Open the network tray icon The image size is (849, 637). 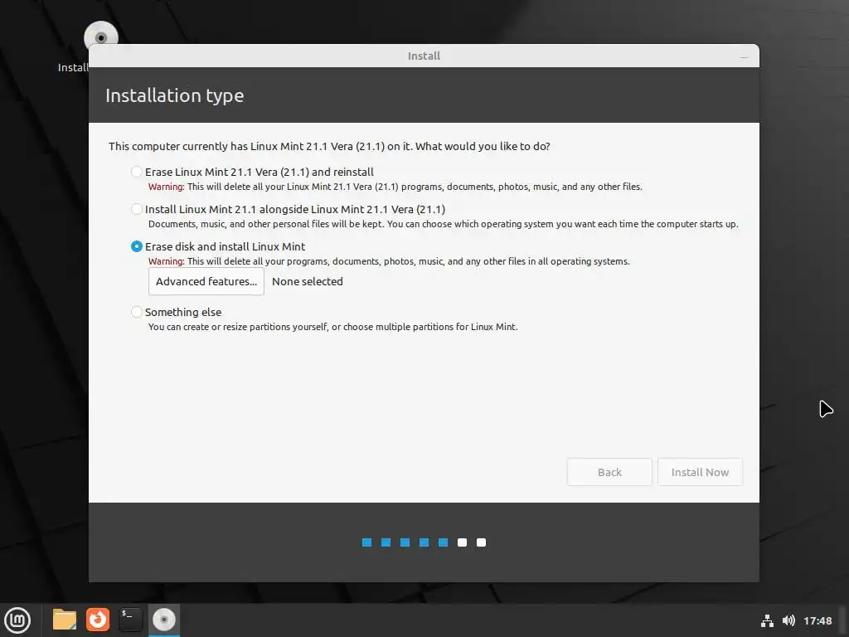point(767,620)
